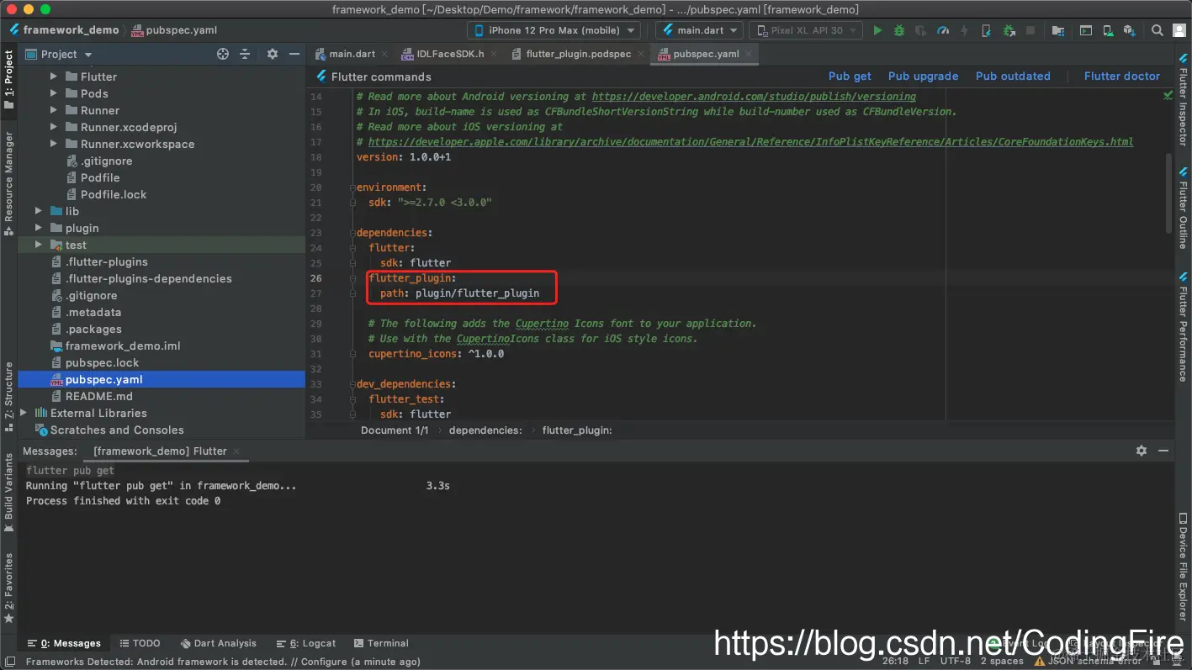This screenshot has height=670, width=1192.
Task: Open project structure folder icon in toolbar
Action: pos(1058,30)
